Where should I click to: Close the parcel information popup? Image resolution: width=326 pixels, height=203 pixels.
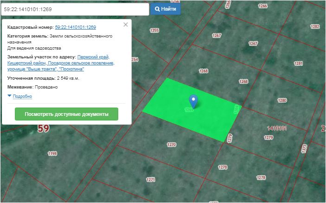click(125, 25)
